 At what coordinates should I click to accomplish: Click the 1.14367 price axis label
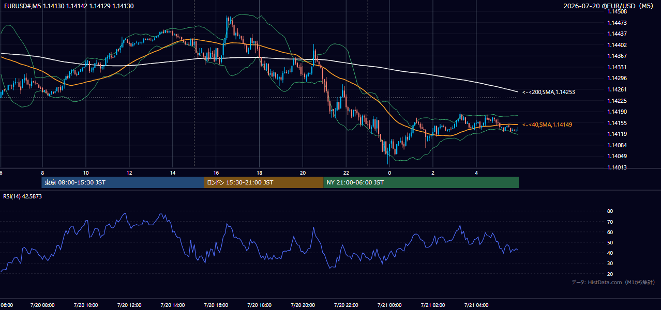point(618,56)
